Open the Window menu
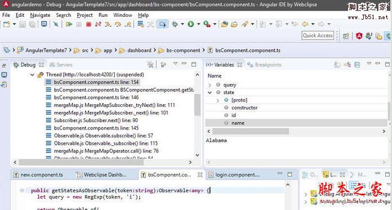Screen dimensions: 392x210 point(123,15)
